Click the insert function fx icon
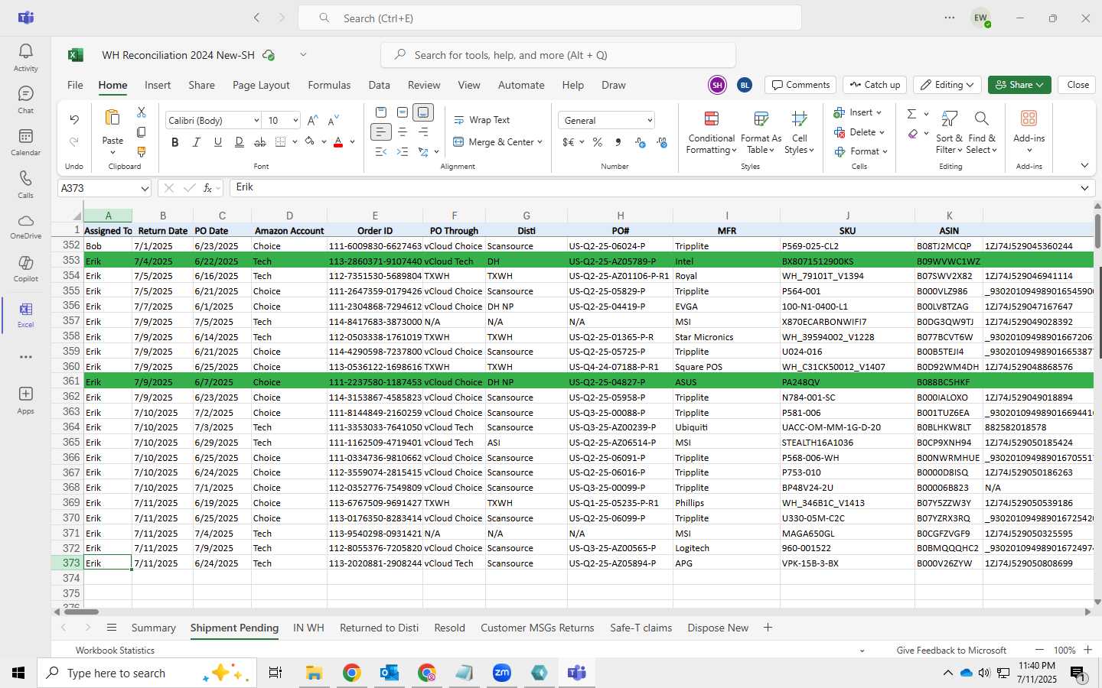This screenshot has height=688, width=1102. pyautogui.click(x=208, y=188)
